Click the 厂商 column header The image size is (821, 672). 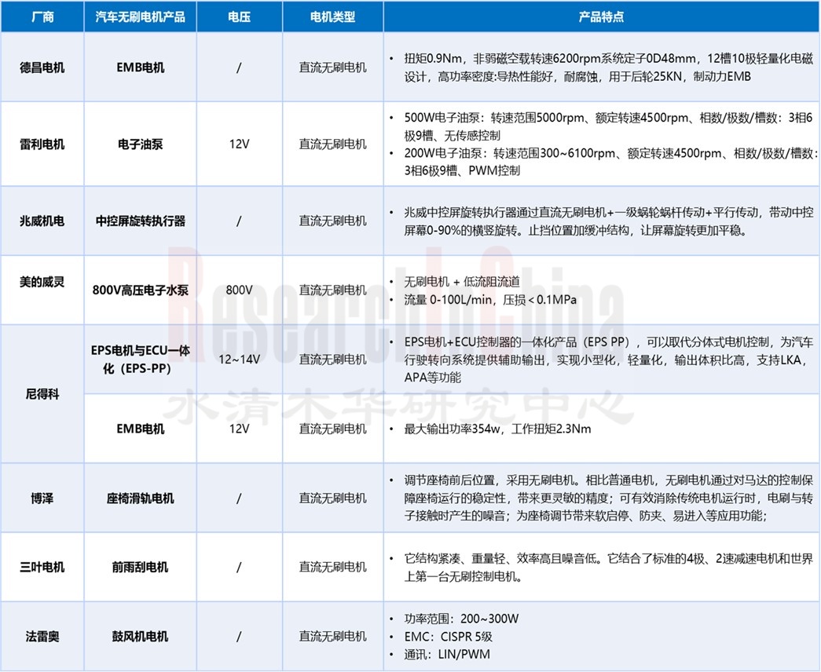click(x=43, y=16)
